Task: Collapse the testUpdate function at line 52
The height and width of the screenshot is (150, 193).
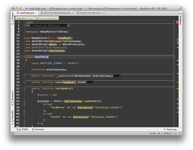Action: click(x=24, y=89)
